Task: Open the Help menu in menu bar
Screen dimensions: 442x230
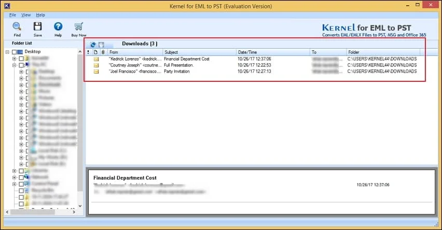Action: click(x=40, y=15)
